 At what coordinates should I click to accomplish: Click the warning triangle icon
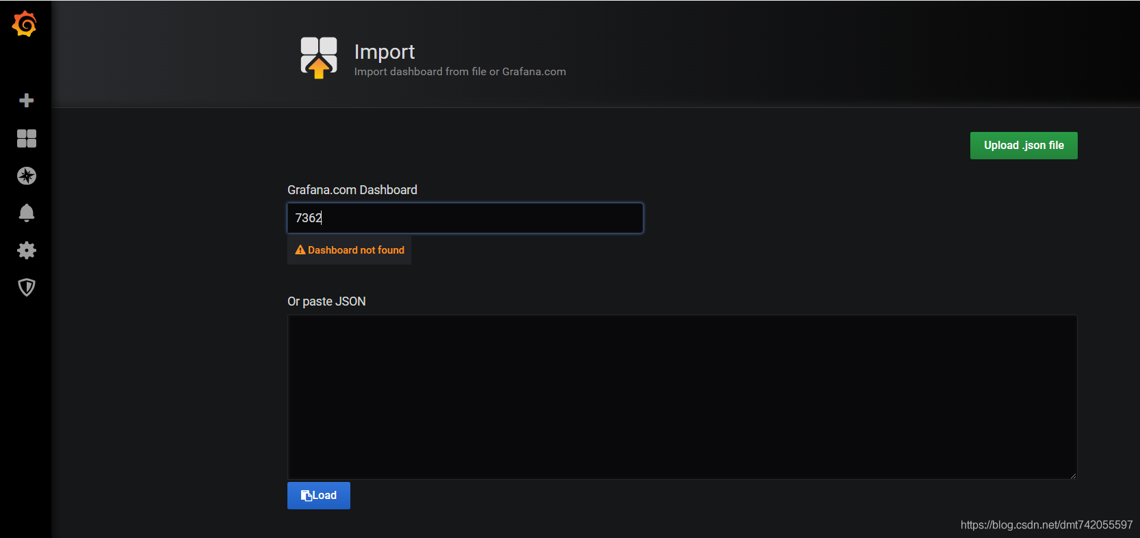pyautogui.click(x=300, y=250)
